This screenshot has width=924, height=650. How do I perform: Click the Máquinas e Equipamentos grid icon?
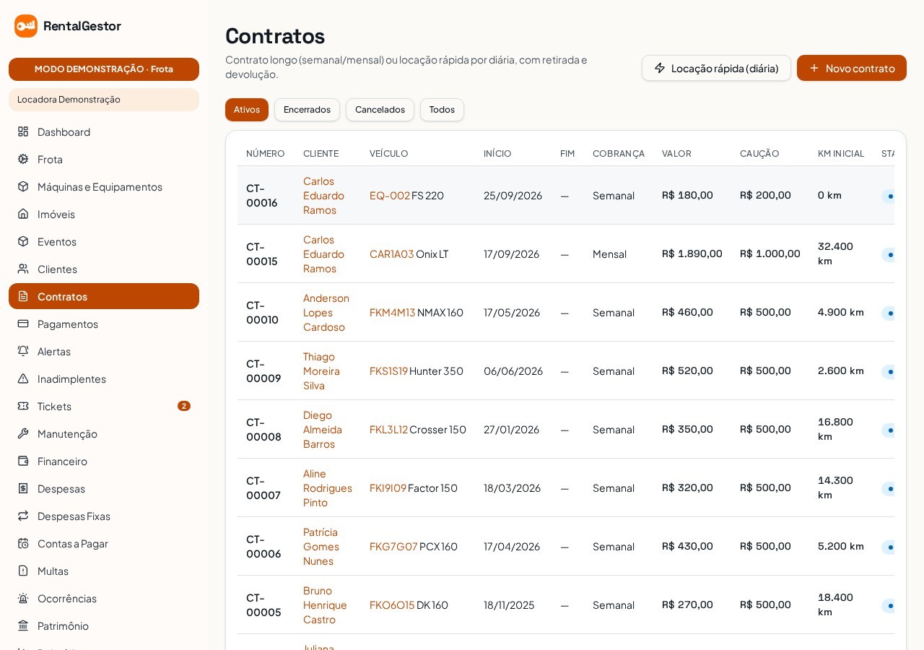point(23,186)
